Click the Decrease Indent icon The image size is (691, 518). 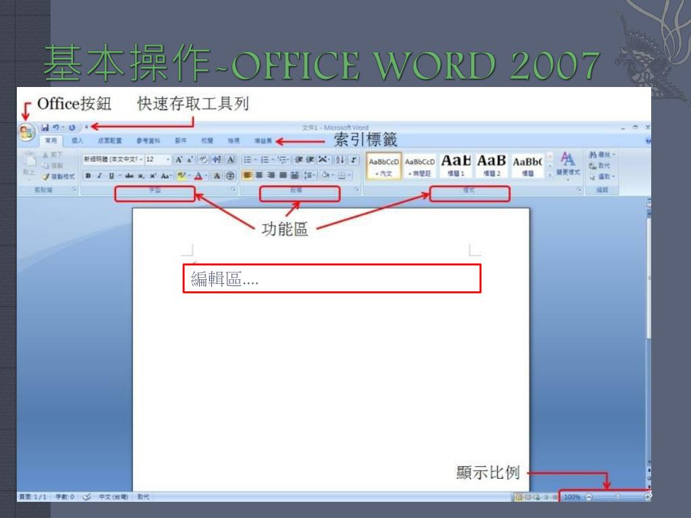tap(299, 159)
